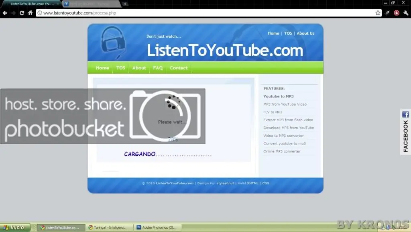Click the Facebook icon on the side widget
Viewport: 411px width, 232px height.
click(x=405, y=114)
